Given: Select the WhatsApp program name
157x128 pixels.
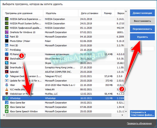Looking at the screenshot, I should (x=15, y=98).
